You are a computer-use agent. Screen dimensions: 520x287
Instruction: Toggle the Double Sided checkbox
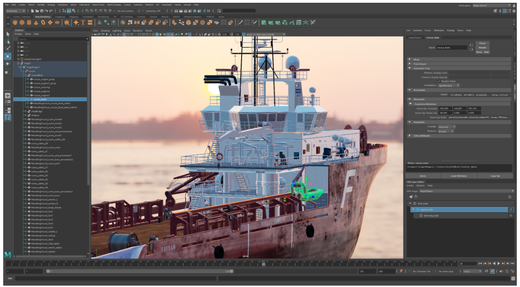click(439, 81)
